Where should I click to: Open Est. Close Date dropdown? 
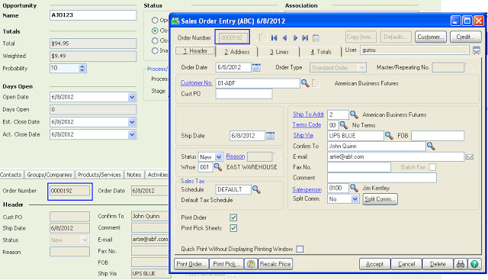pos(132,122)
